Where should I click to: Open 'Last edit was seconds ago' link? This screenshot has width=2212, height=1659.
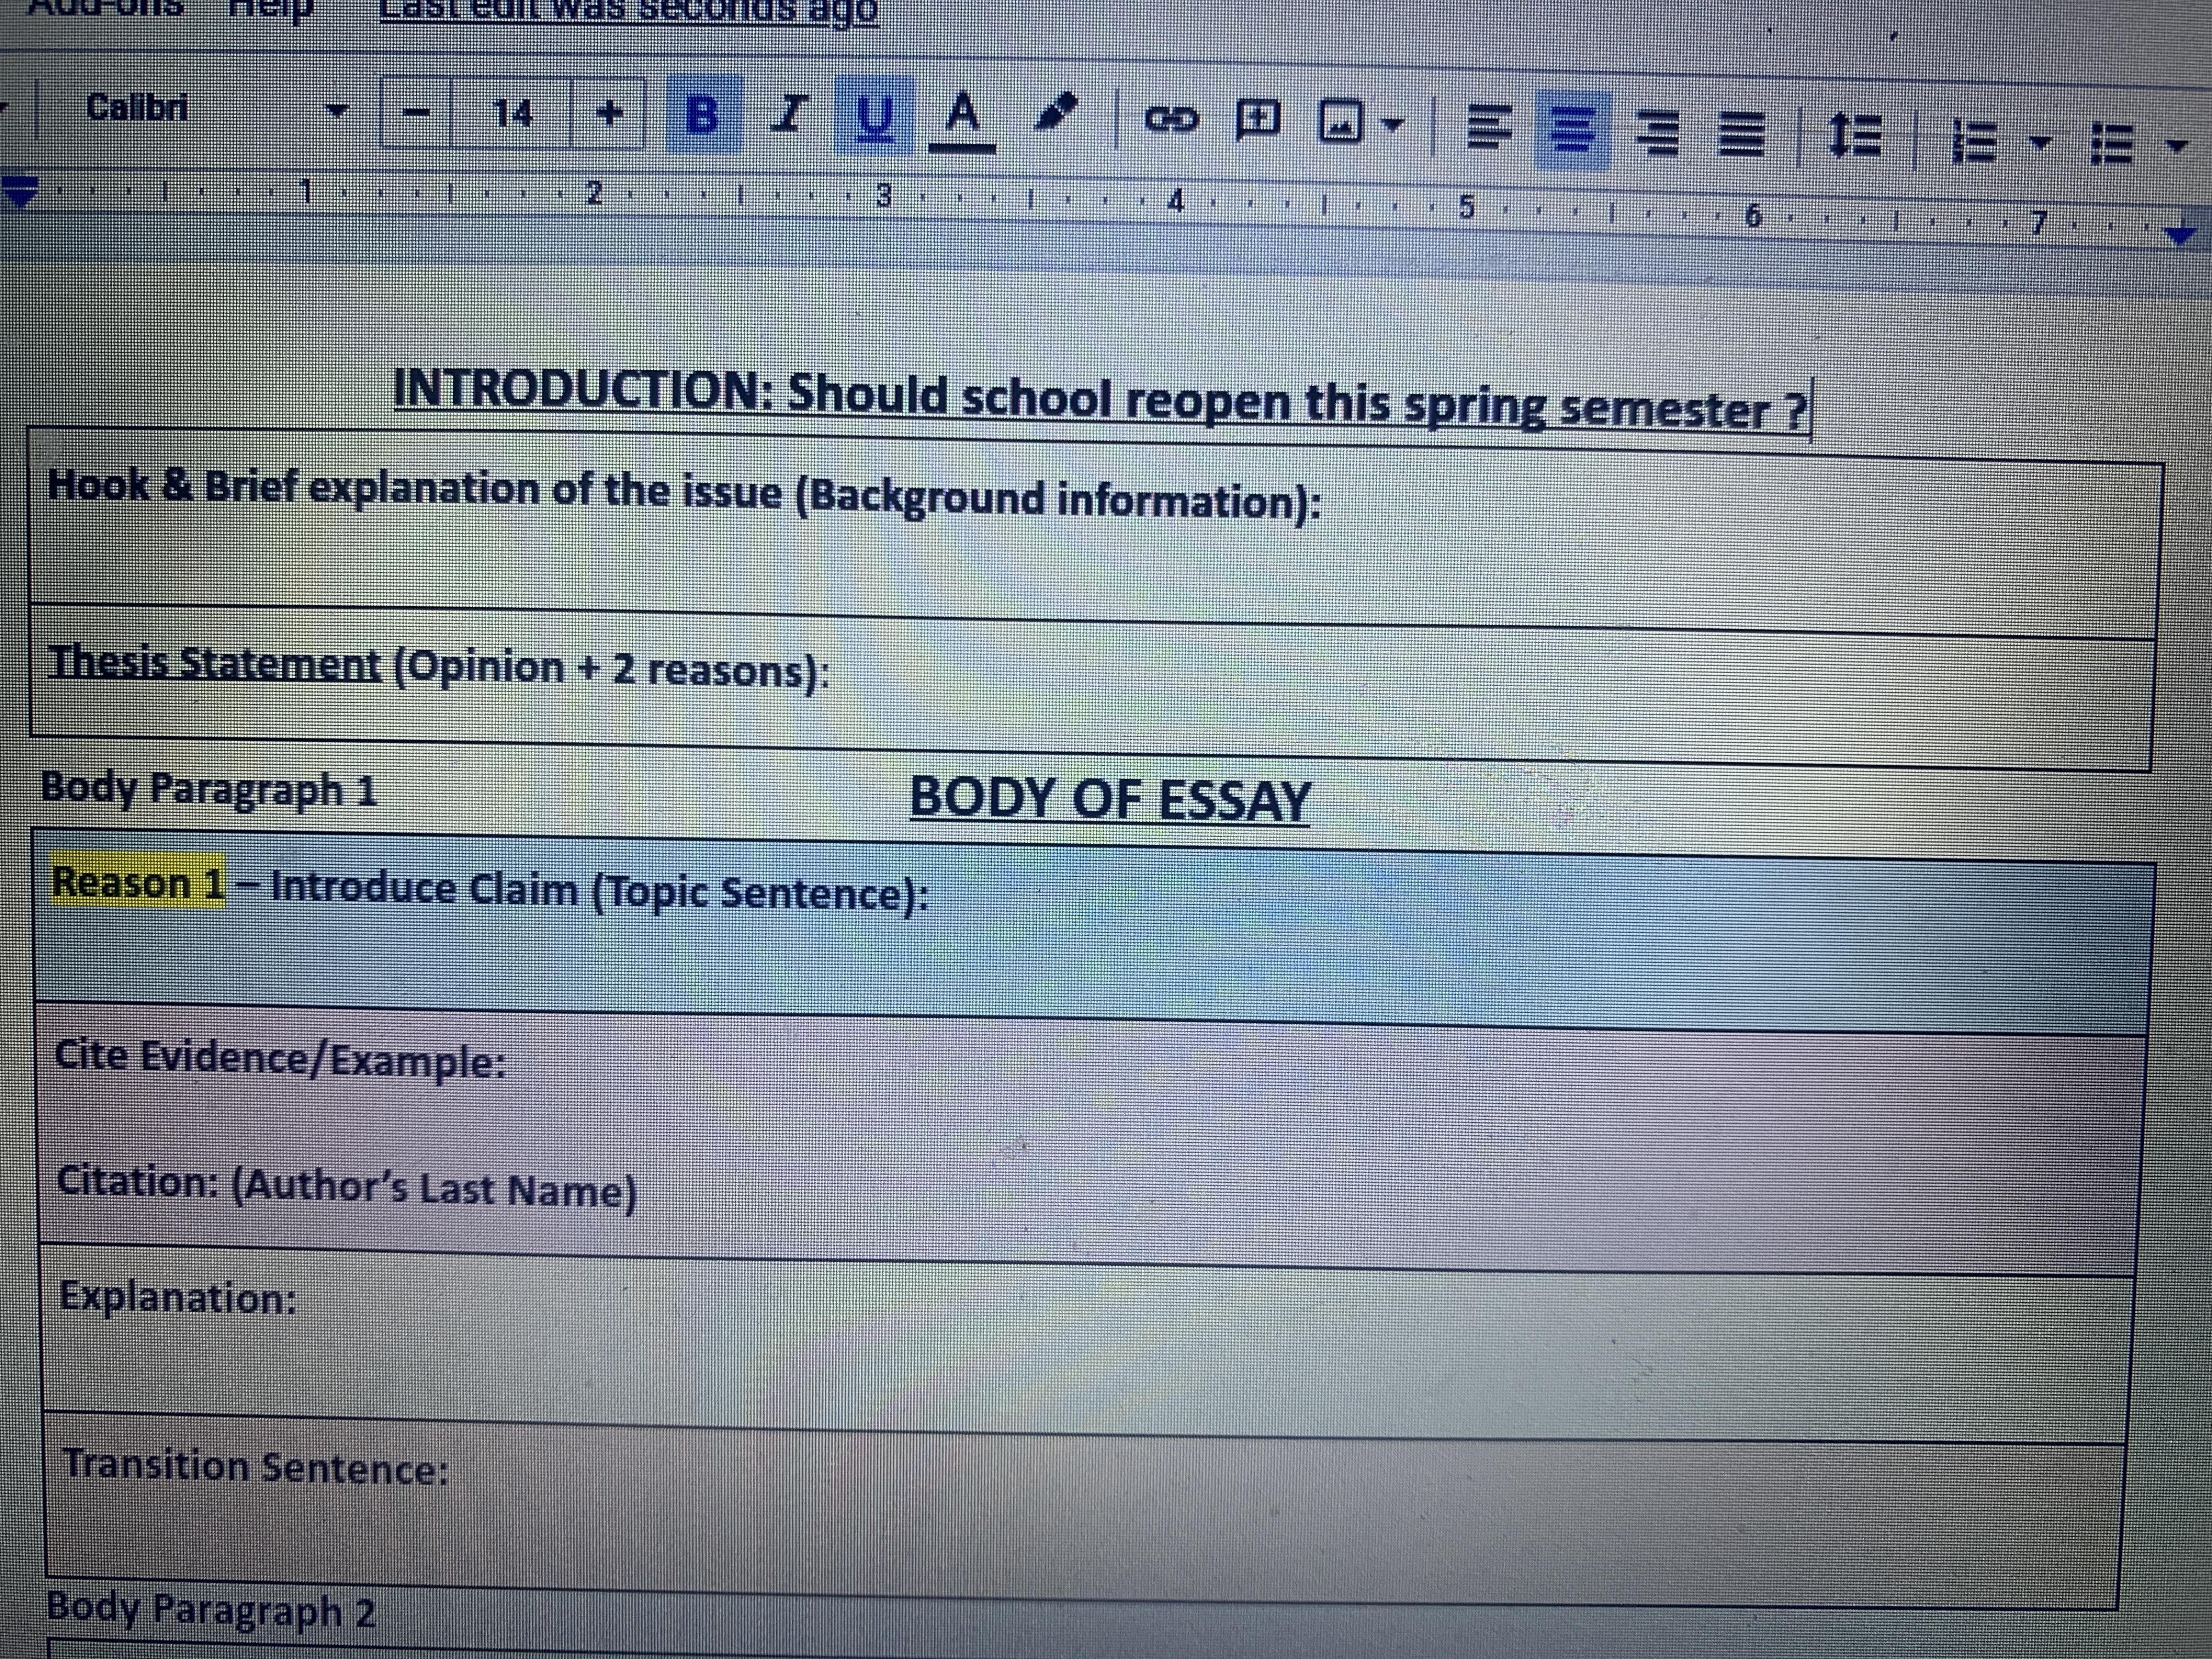(629, 10)
